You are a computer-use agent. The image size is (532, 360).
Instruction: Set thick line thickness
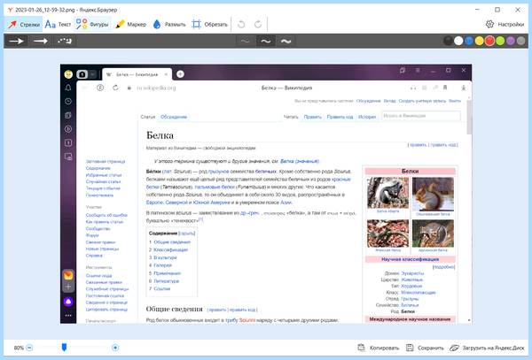click(x=286, y=41)
